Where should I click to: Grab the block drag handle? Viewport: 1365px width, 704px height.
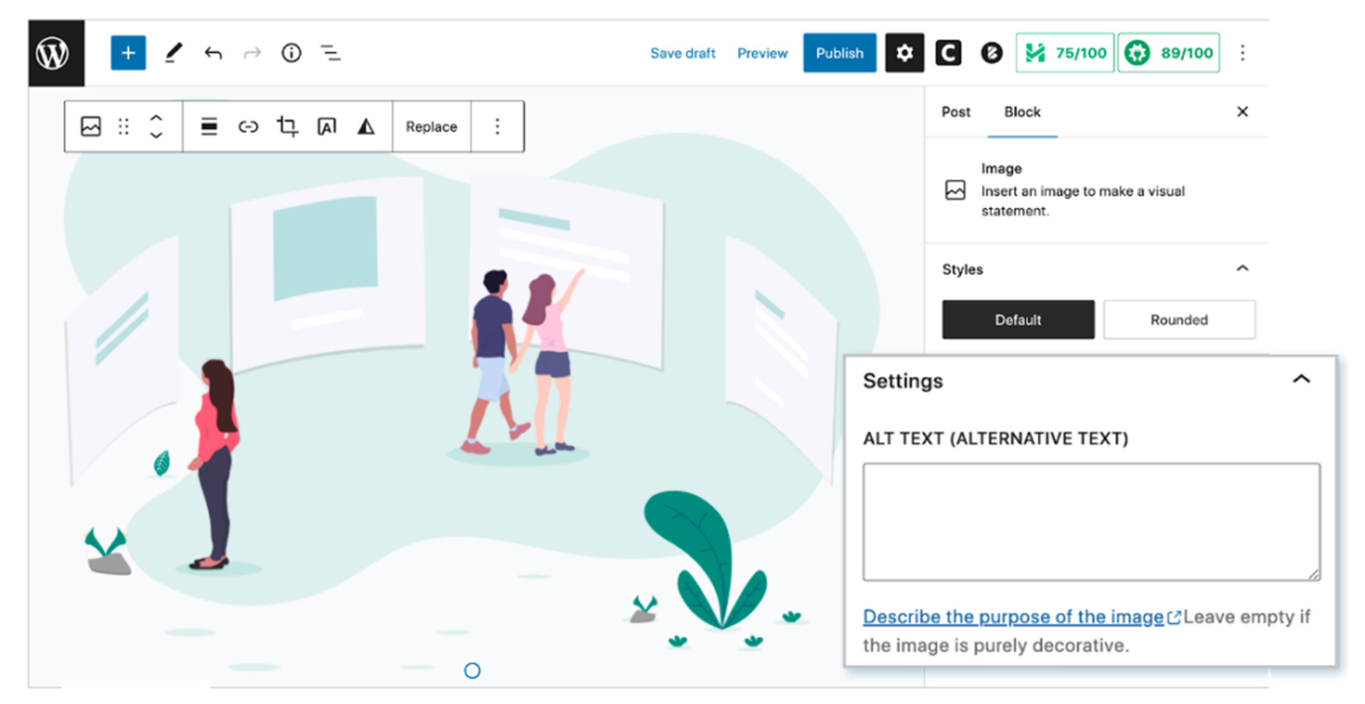(x=124, y=127)
